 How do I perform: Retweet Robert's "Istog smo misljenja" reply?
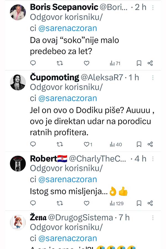coord(60,203)
